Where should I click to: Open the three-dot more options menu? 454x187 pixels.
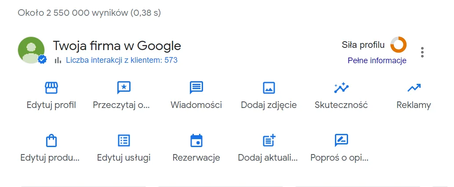click(422, 52)
